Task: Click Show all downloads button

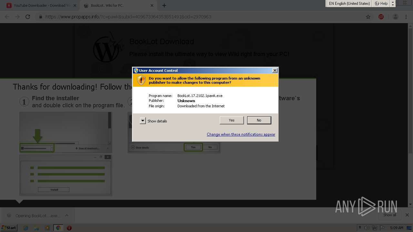Action: click(x=390, y=215)
